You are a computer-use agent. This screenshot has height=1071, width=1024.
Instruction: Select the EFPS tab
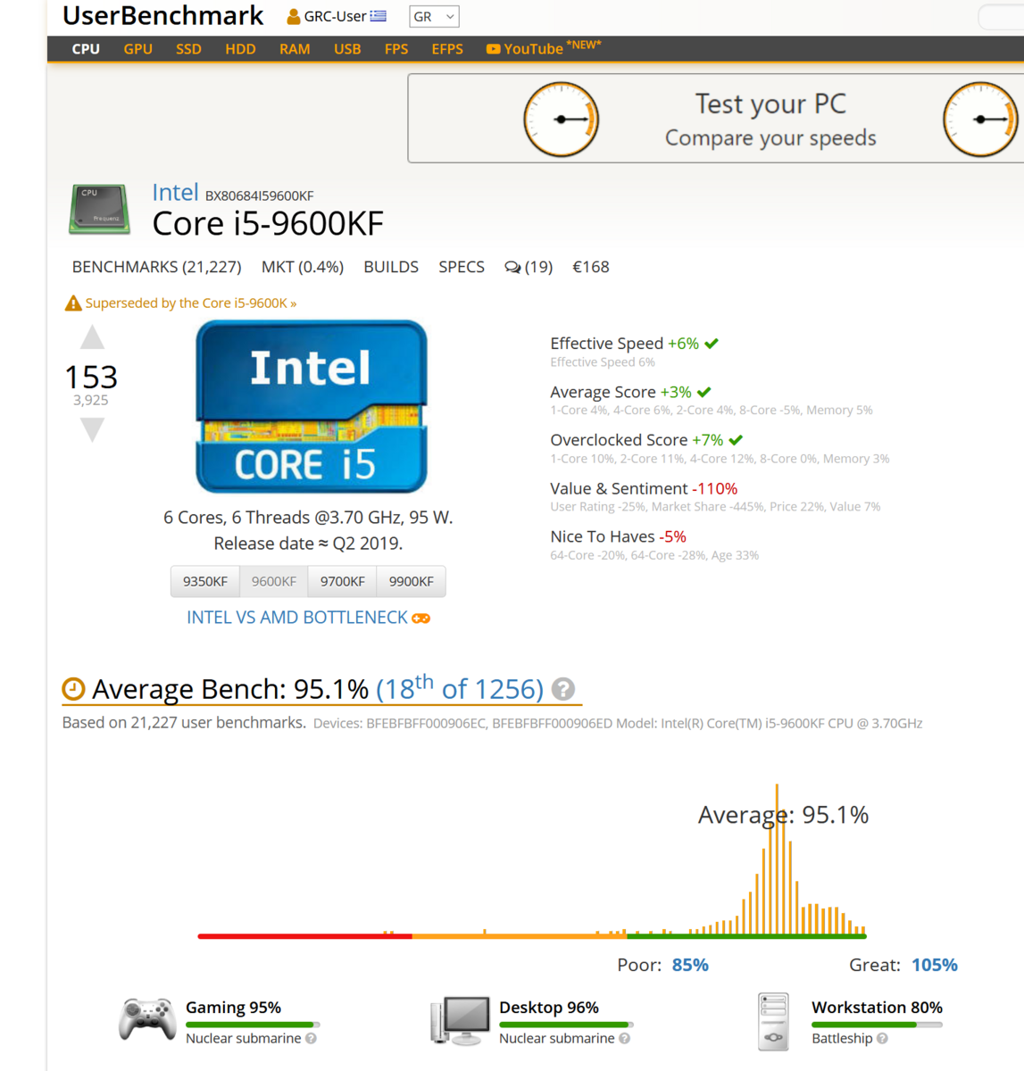447,49
